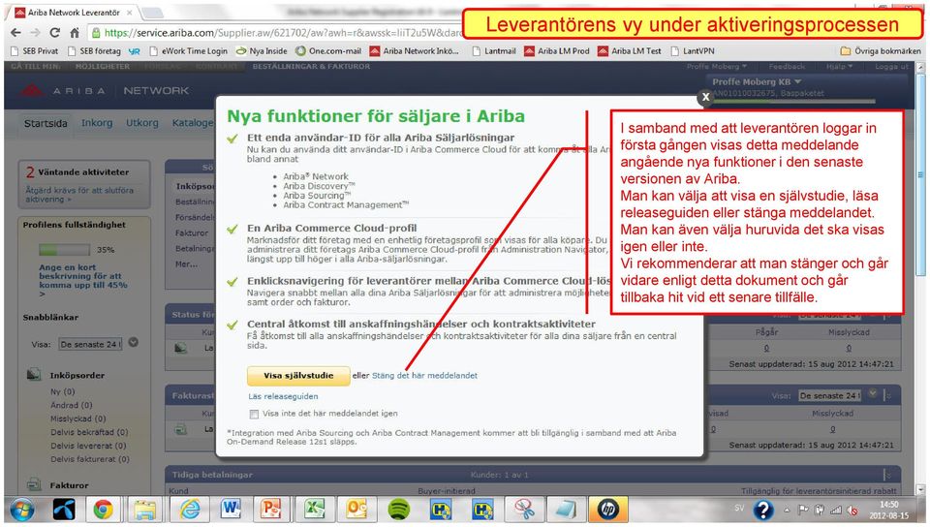
Task: Open Internet Explorer from taskbar
Action: pos(190,510)
